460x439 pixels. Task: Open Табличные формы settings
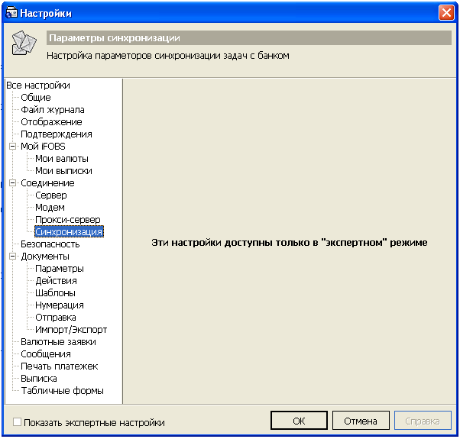[62, 390]
